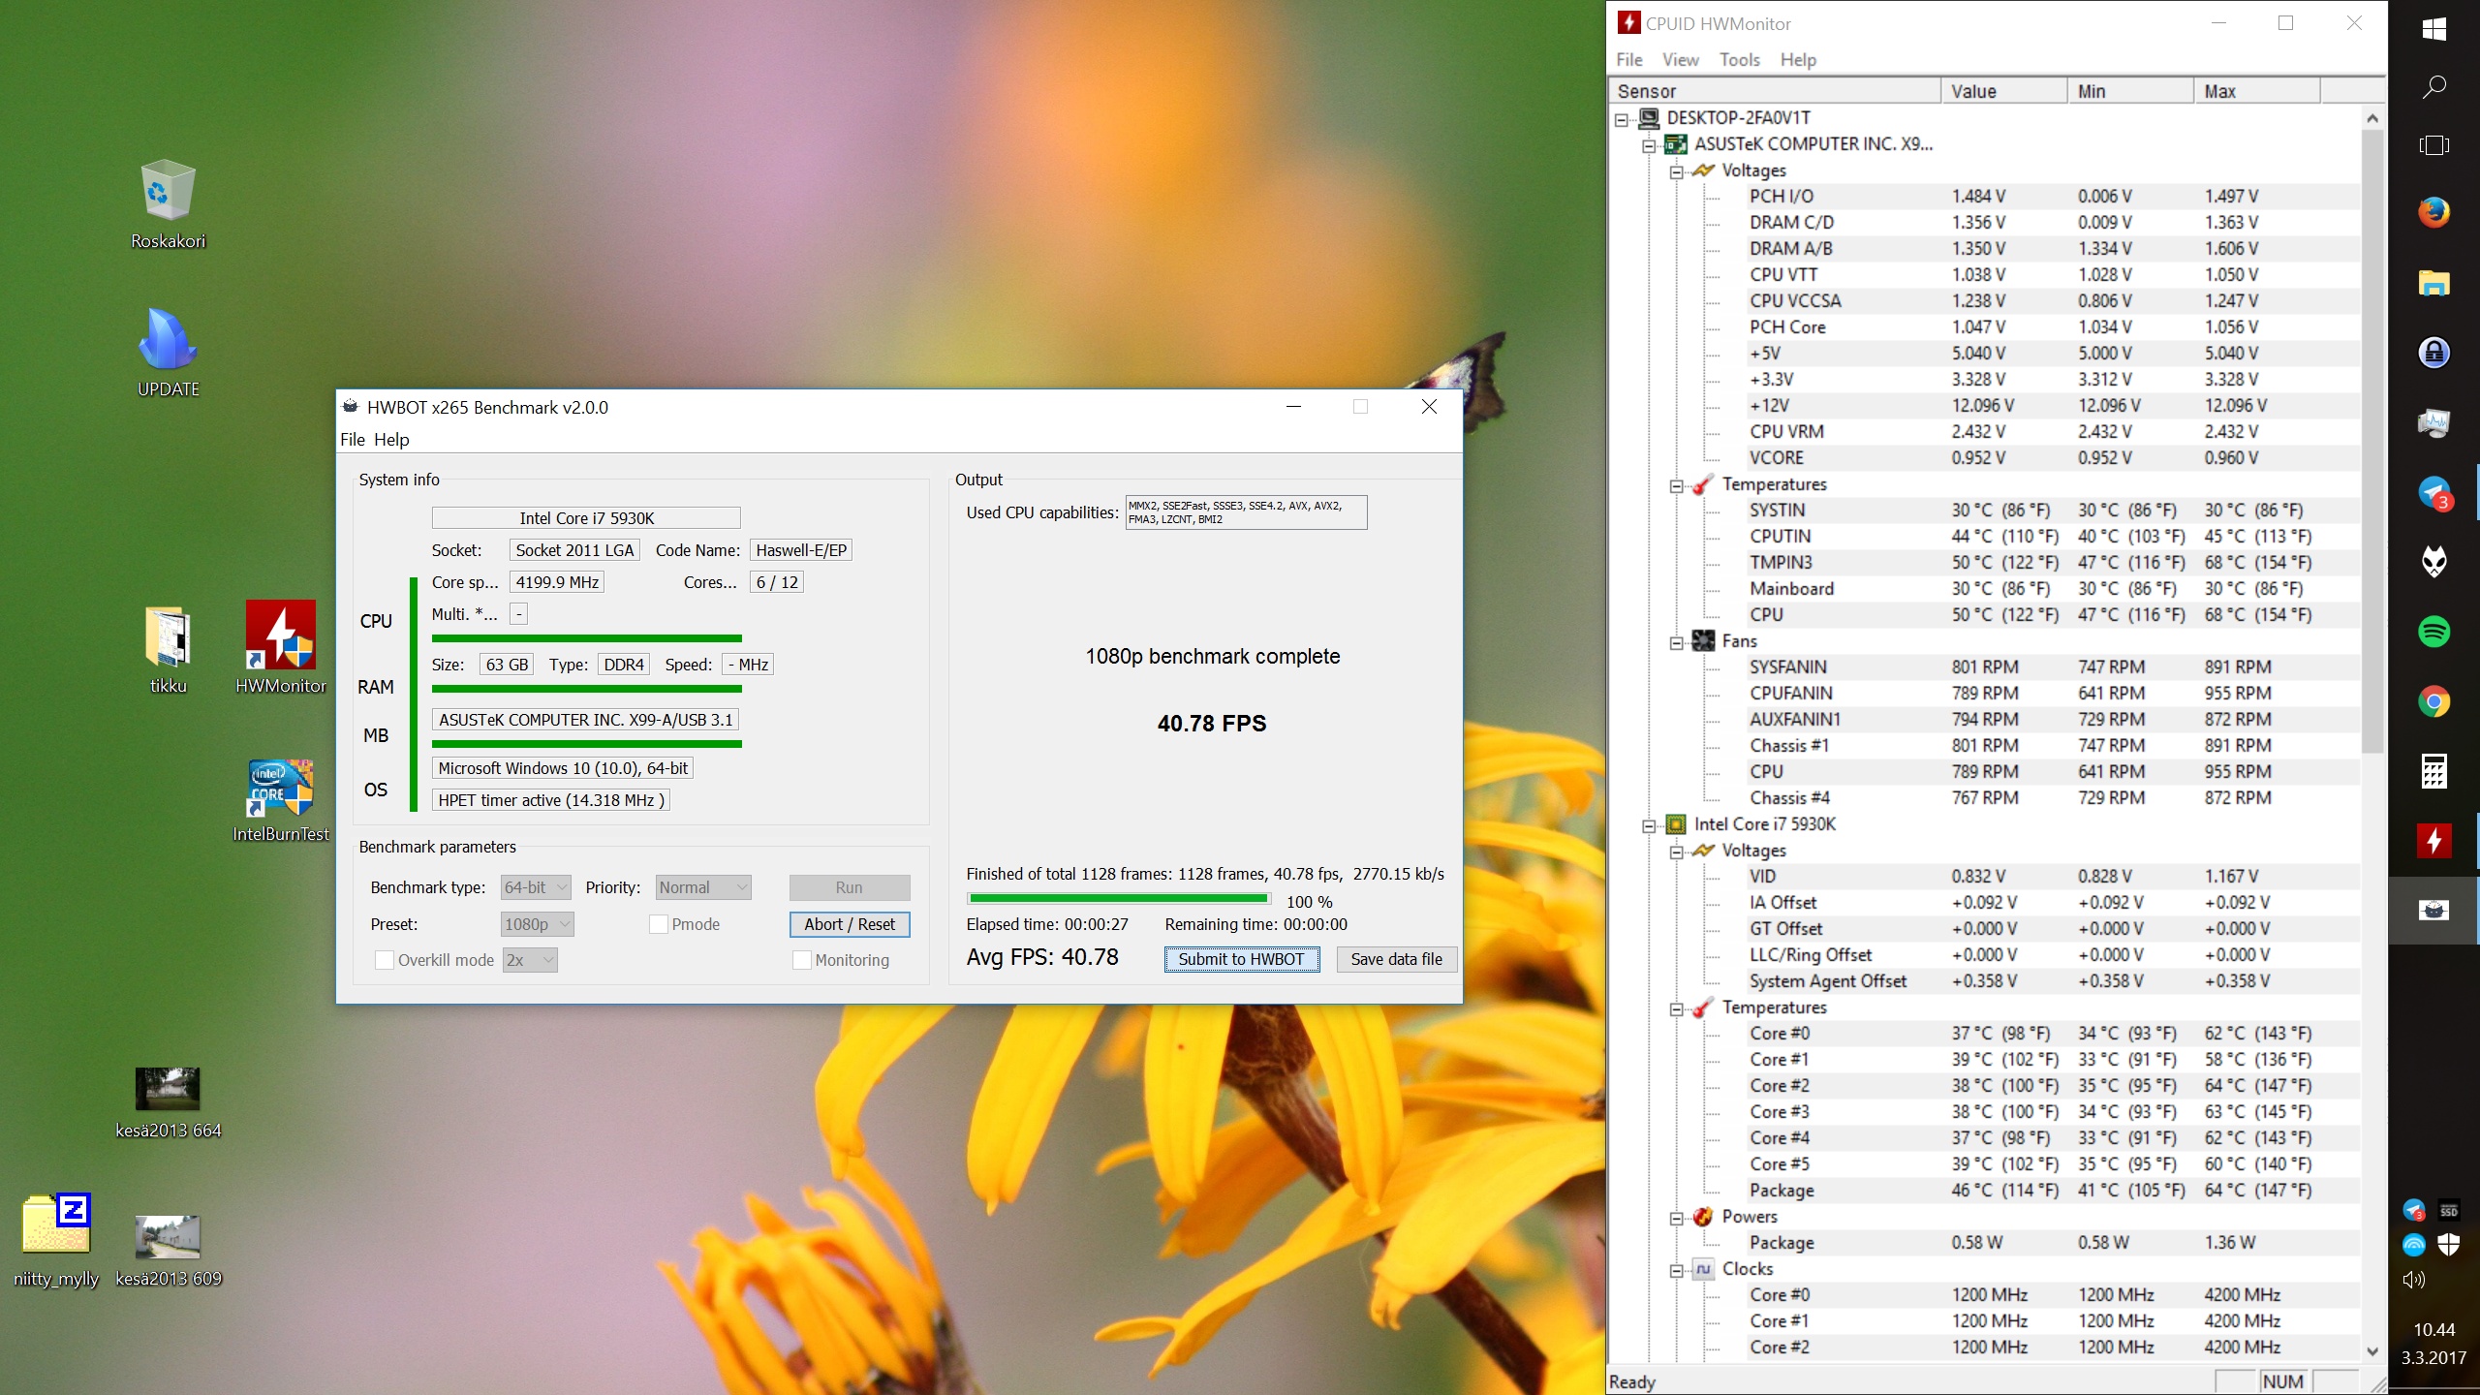This screenshot has height=1395, width=2480.
Task: Collapse the Clocks group in HWMonitor
Action: (1676, 1270)
